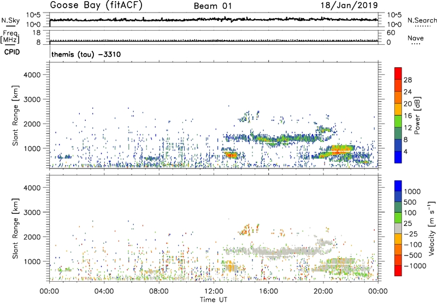Pick the red bottom segment of Velocity colorbar
The image size is (437, 303).
coord(398,271)
